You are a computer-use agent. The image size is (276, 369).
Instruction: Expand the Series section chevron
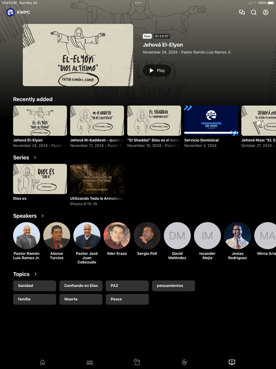pos(35,158)
